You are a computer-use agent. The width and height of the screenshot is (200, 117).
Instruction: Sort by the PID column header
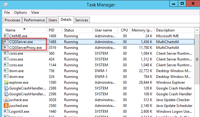tap(55, 30)
